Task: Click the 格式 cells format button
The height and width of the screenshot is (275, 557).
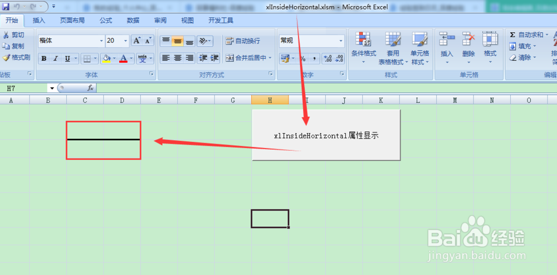Action: pyautogui.click(x=490, y=48)
